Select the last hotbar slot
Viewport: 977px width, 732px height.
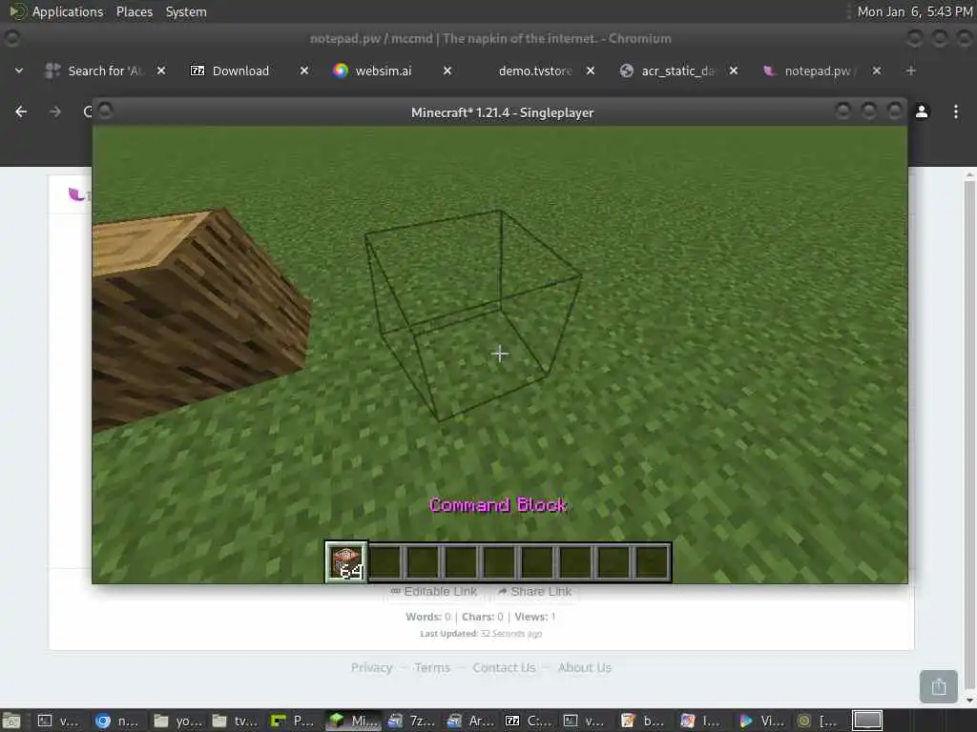pos(651,562)
